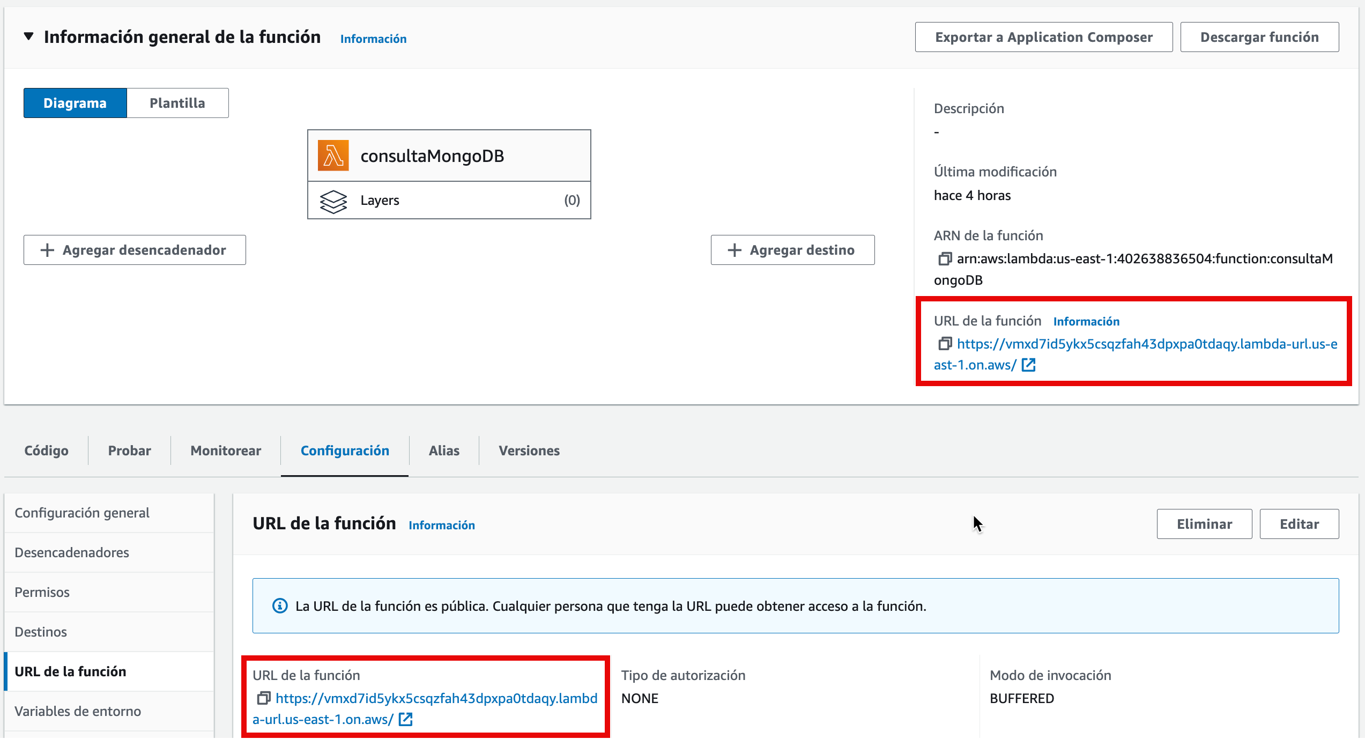Collapse the Información general de la función section
This screenshot has height=739, width=1365.
point(29,36)
